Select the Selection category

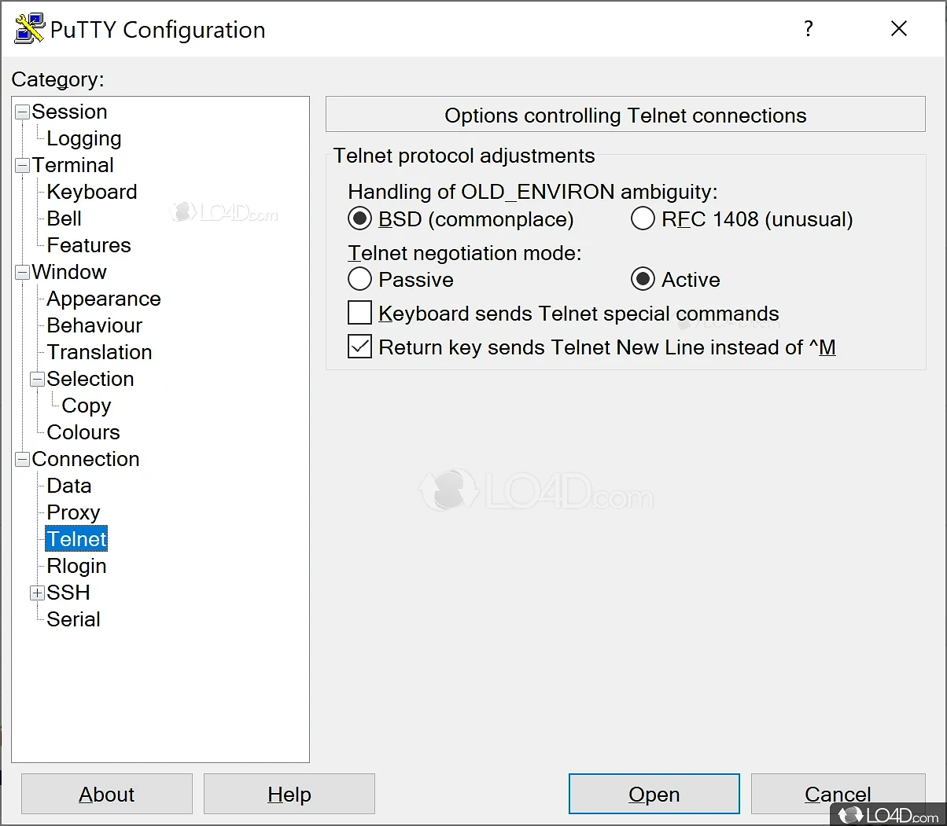point(90,379)
